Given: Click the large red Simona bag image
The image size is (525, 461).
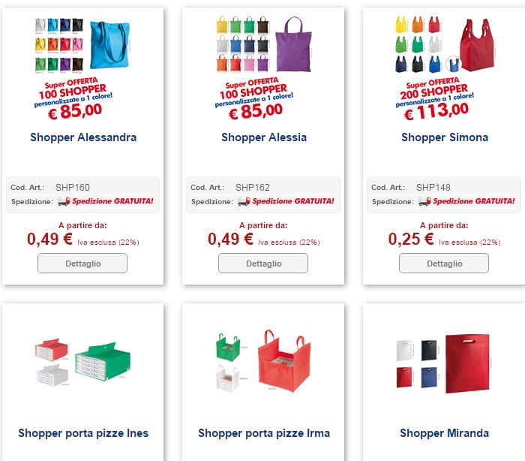Looking at the screenshot, I should coord(477,45).
